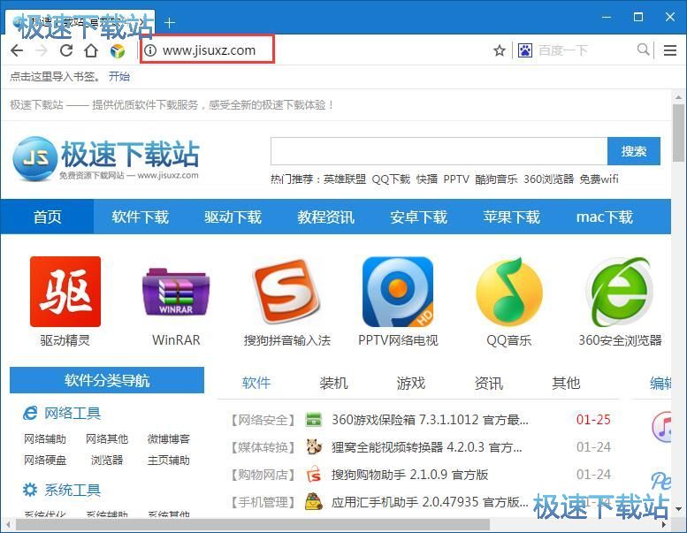This screenshot has height=533, width=687.
Task: Click the music note icon on right edge
Action: click(x=661, y=426)
